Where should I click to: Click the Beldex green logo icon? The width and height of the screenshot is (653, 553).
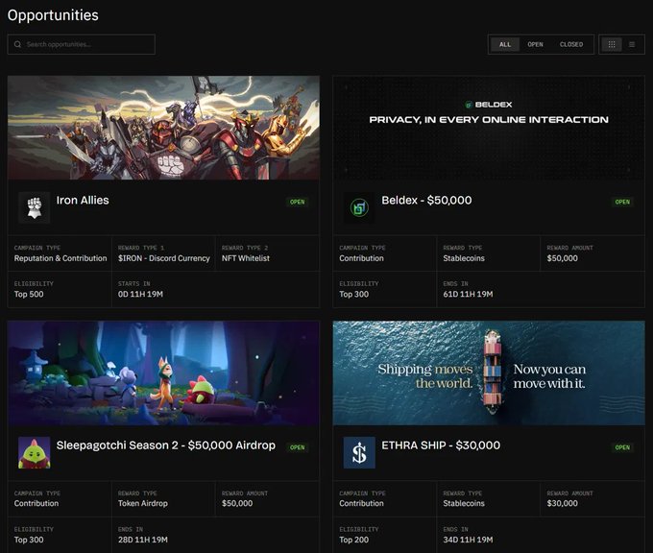tap(359, 207)
